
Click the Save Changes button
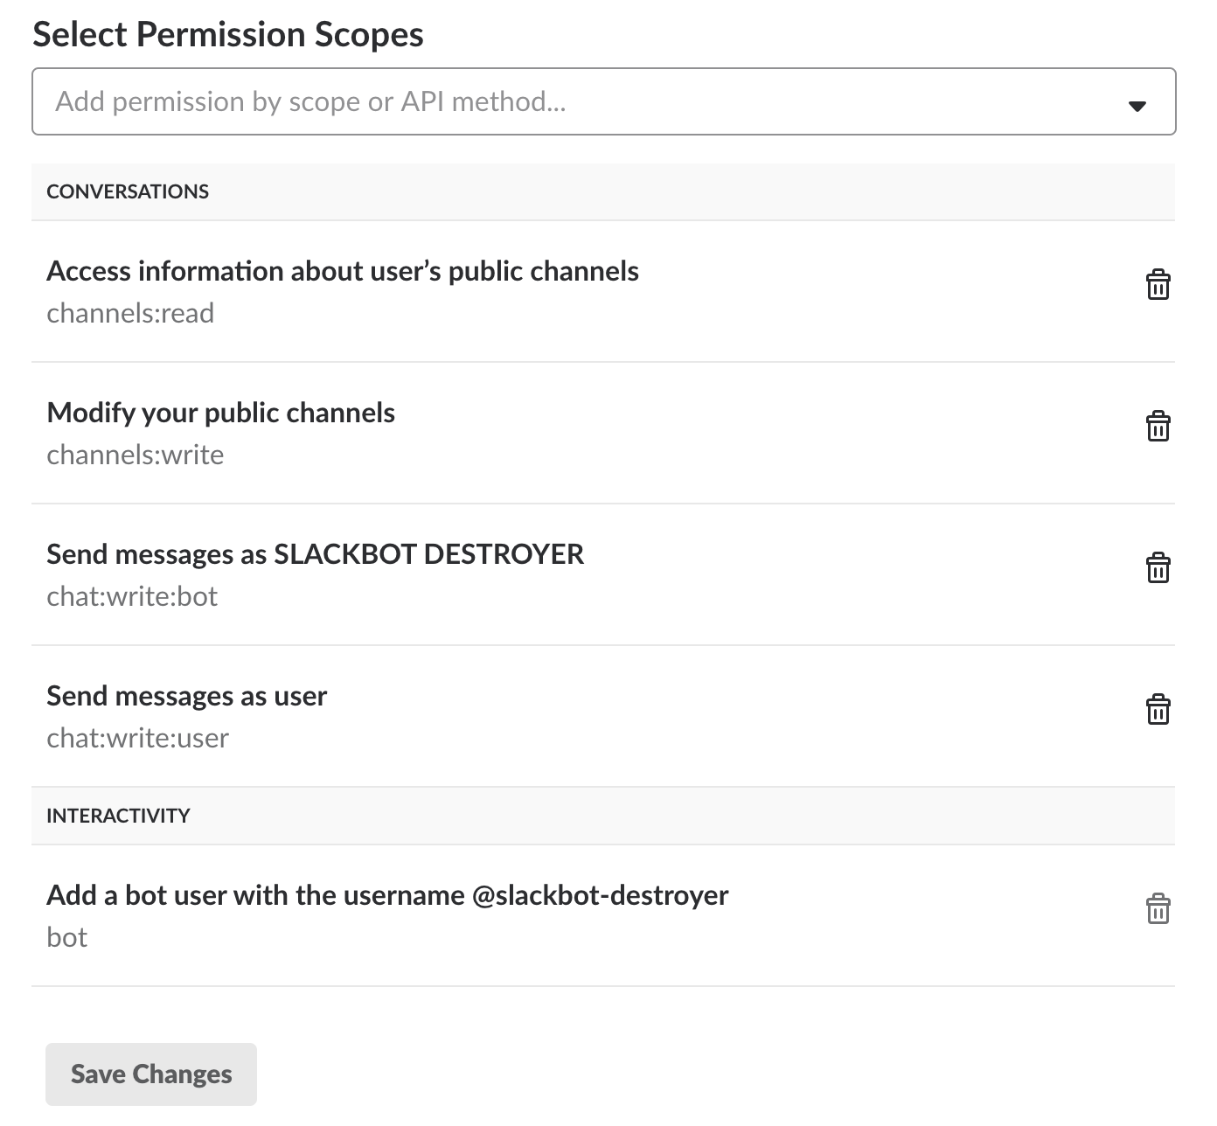coord(151,1074)
